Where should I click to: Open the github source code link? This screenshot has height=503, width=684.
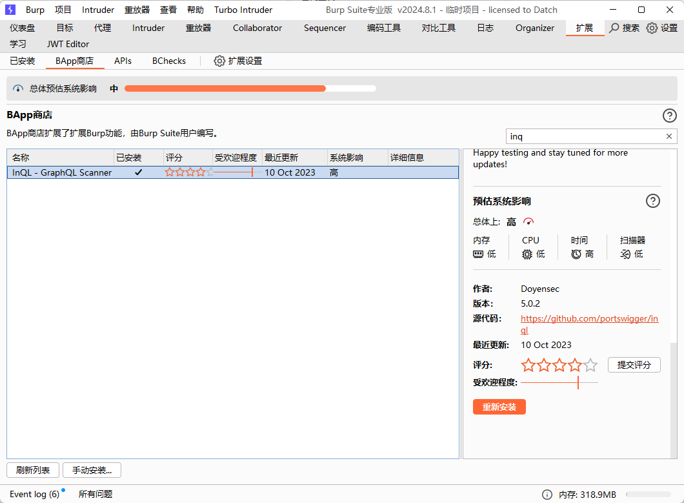coord(589,319)
